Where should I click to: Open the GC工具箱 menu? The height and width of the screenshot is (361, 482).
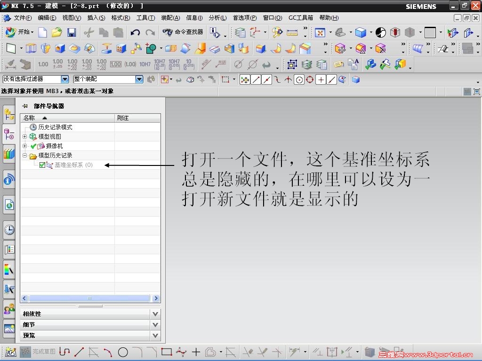301,18
